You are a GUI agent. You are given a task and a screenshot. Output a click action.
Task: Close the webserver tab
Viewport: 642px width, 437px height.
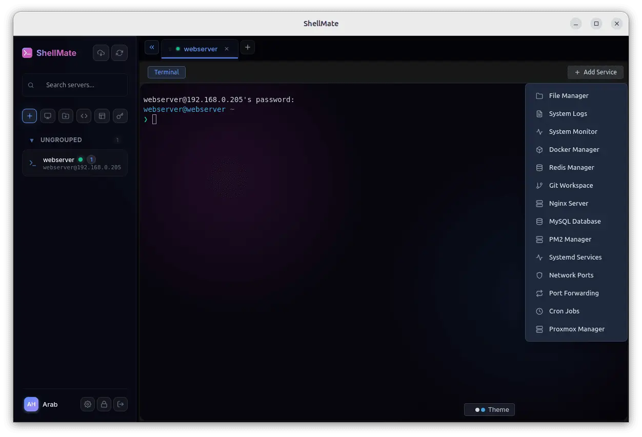227,49
